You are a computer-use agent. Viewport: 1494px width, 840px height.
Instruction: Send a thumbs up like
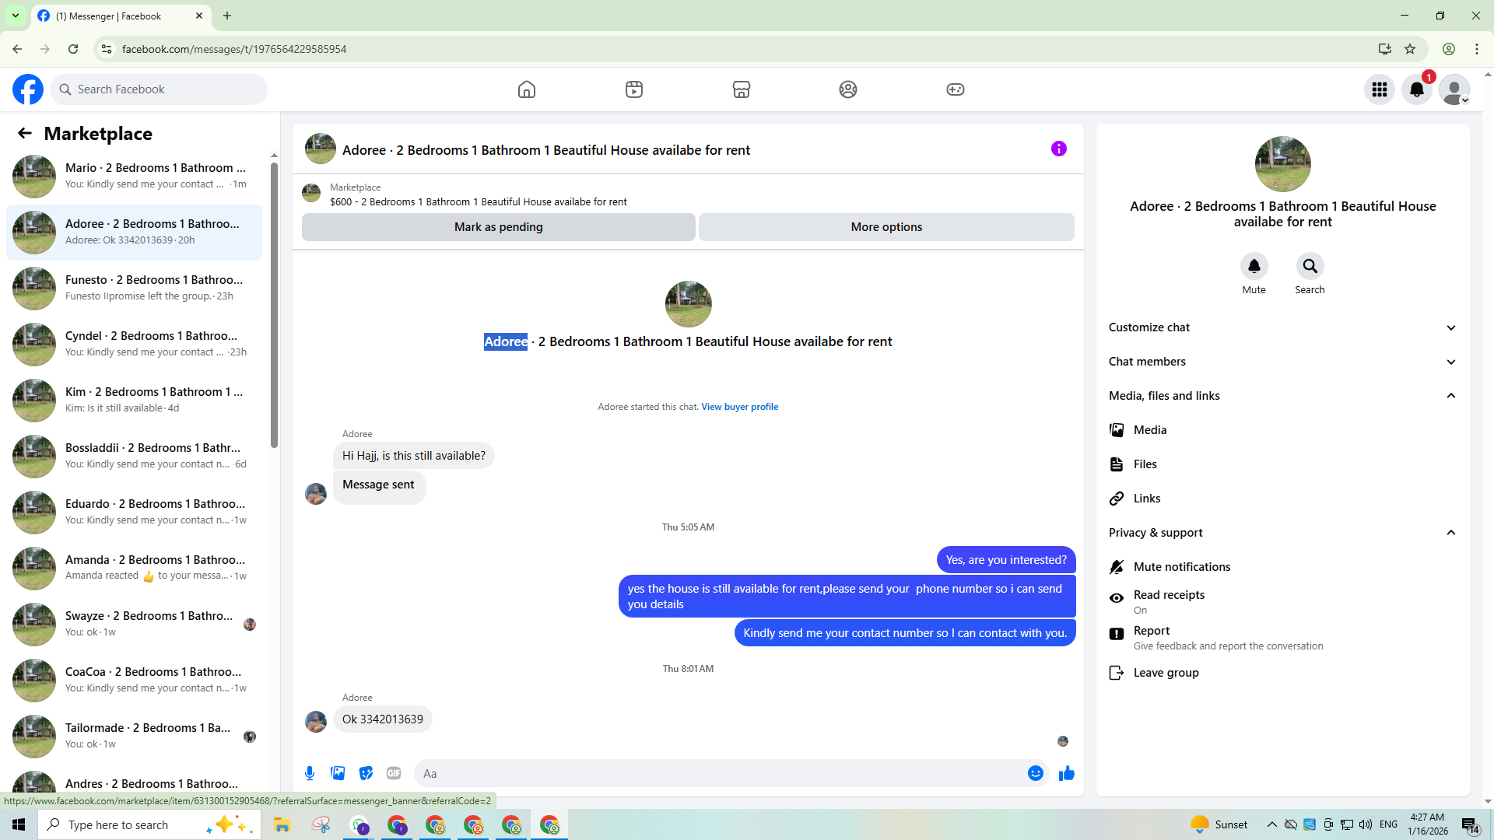1067,773
